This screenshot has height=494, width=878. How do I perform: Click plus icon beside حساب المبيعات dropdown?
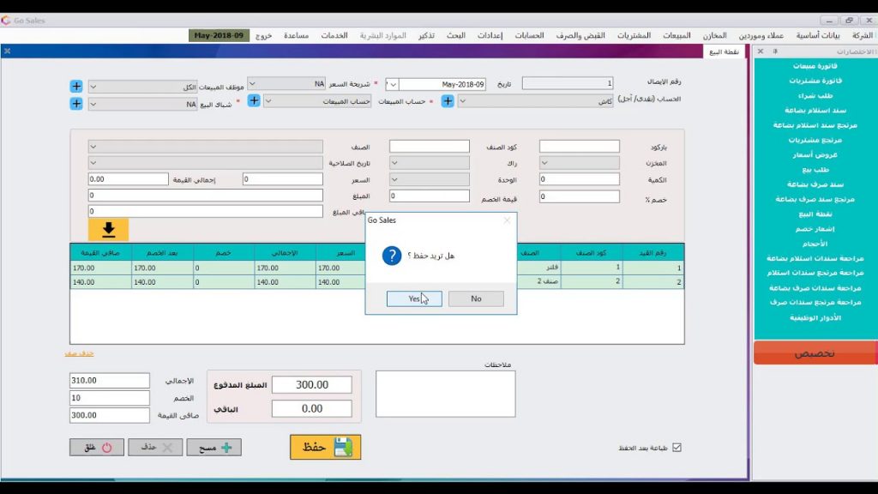tap(254, 100)
